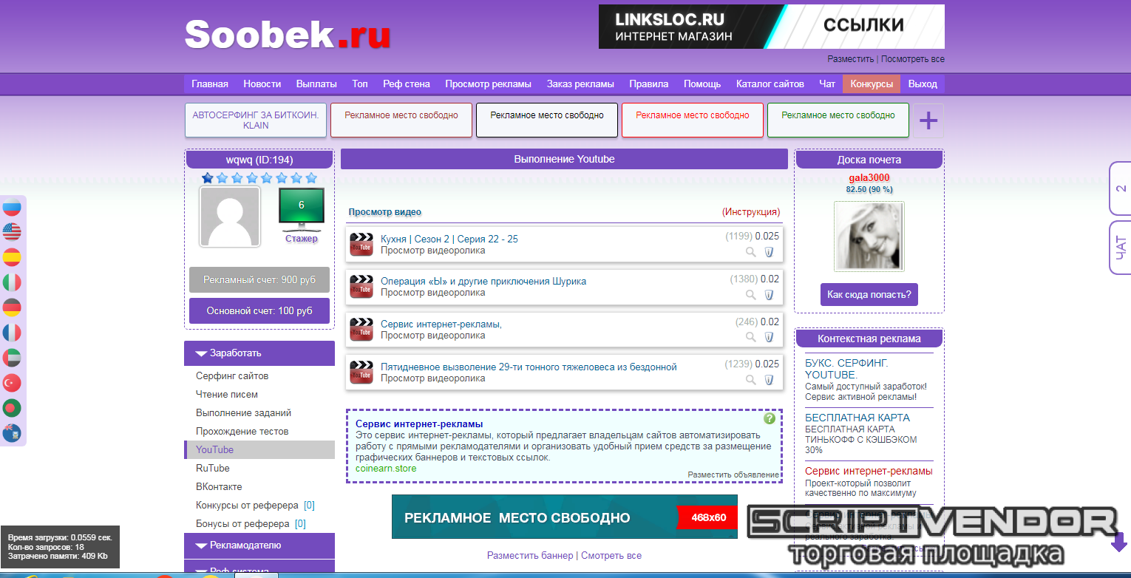
Task: Click Смотреть все link under banner
Action: (x=611, y=555)
